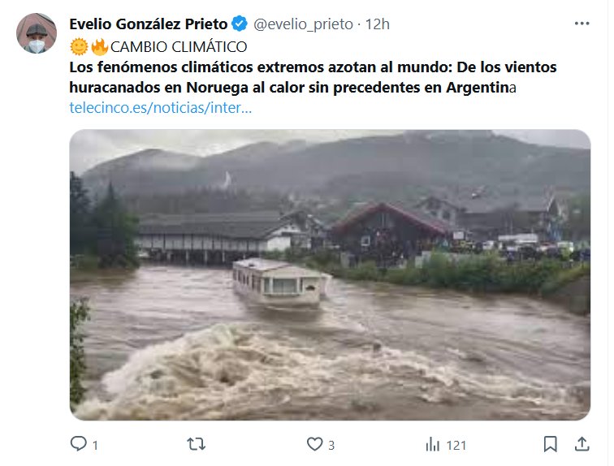614x466 pixels.
Task: Click the bold headline about fenómenos climáticos
Action: coord(313,77)
